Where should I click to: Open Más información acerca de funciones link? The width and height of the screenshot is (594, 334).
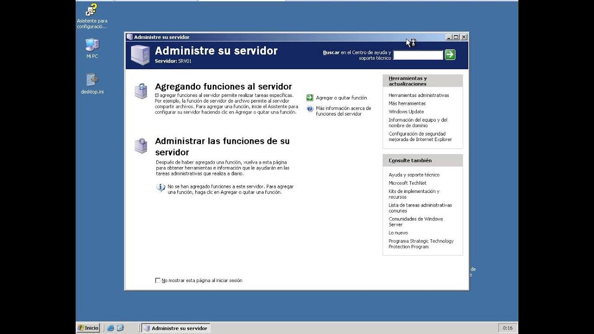[x=343, y=111]
